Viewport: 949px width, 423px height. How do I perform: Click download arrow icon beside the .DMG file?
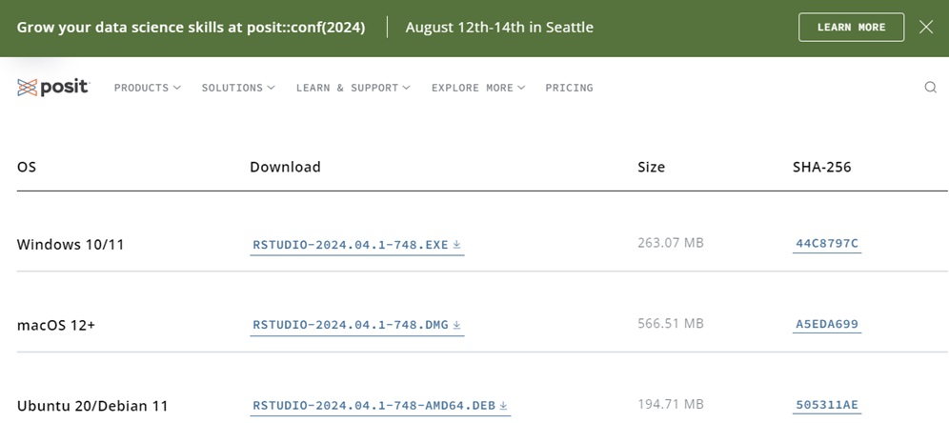pyautogui.click(x=457, y=325)
